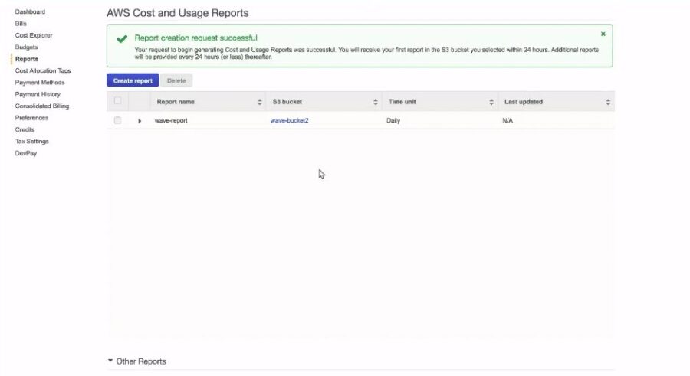The image size is (690, 376).
Task: Go to Bills in sidebar
Action: [x=21, y=24]
